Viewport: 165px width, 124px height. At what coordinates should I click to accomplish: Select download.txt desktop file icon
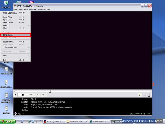(6, 71)
